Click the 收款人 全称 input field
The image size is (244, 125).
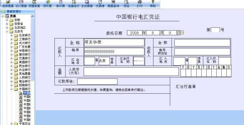click(202, 43)
